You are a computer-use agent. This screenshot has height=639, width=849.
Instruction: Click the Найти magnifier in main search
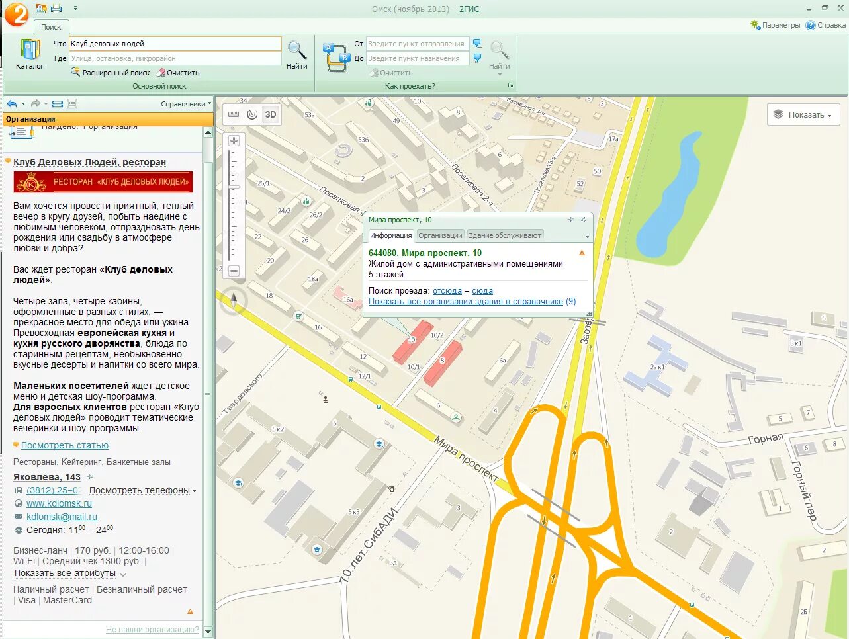pyautogui.click(x=297, y=55)
